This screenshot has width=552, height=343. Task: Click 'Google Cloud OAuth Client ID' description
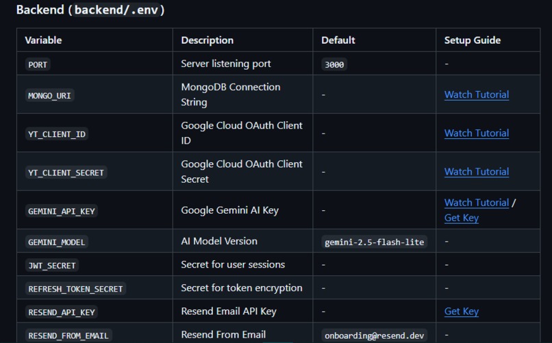[x=242, y=133]
